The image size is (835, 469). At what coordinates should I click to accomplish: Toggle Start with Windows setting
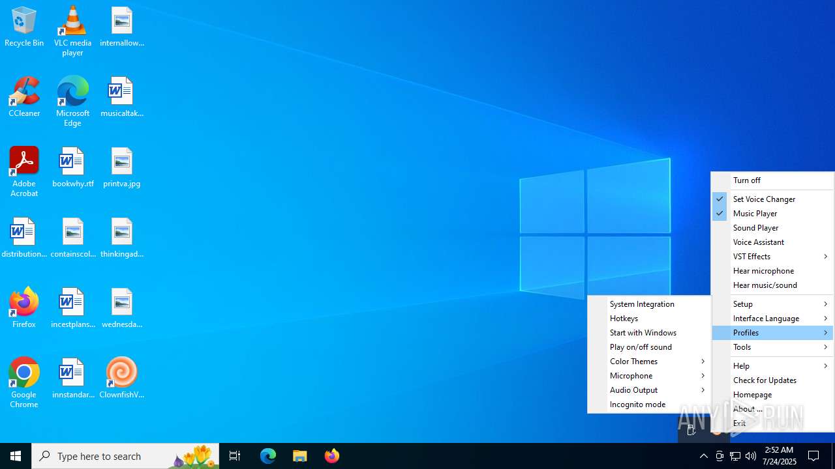(649, 333)
